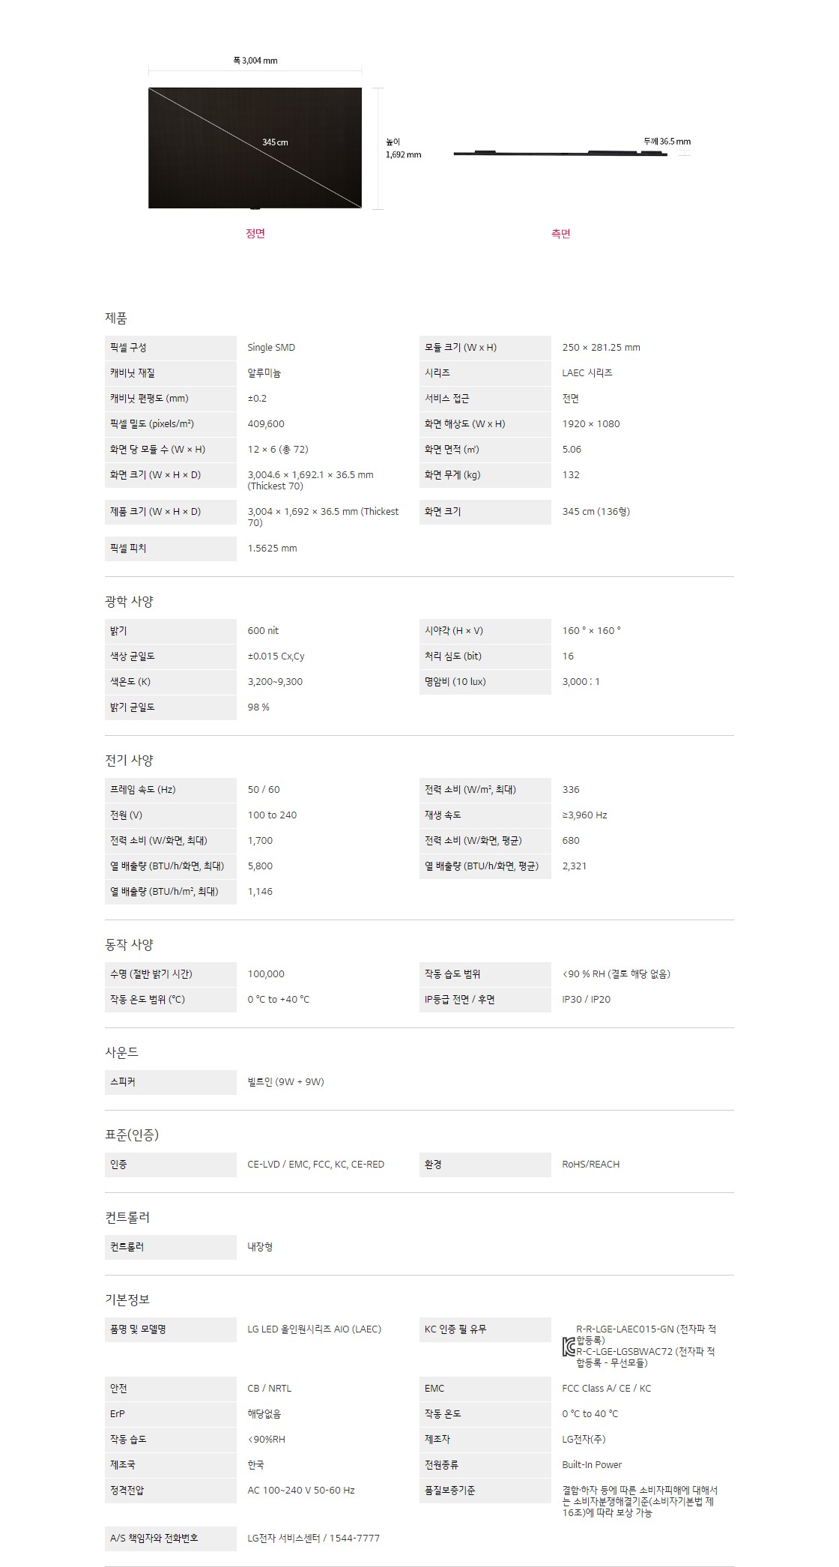Select the 표준(인증) section heading
The height and width of the screenshot is (1567, 839).
click(132, 1135)
